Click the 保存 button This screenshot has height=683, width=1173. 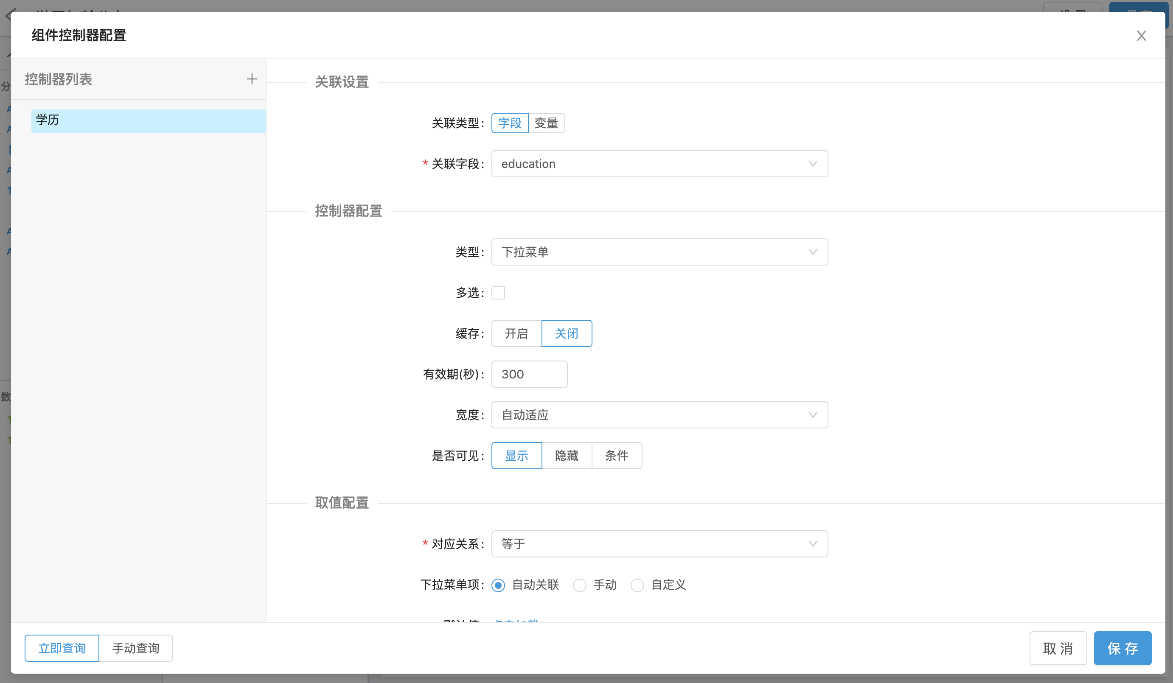pyautogui.click(x=1122, y=648)
